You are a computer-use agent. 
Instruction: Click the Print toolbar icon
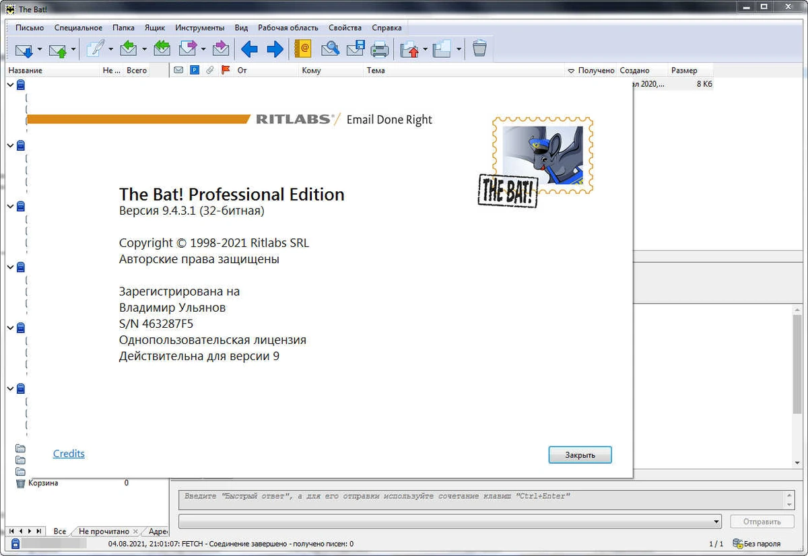(380, 49)
